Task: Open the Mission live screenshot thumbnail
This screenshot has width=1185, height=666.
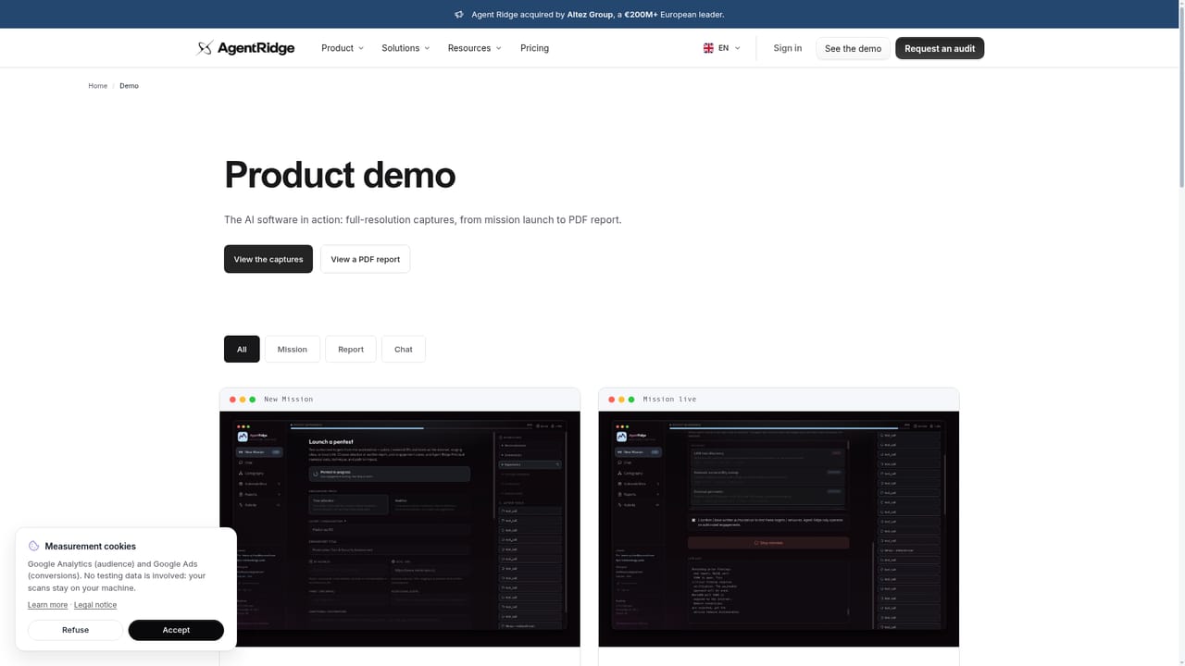Action: click(x=779, y=528)
